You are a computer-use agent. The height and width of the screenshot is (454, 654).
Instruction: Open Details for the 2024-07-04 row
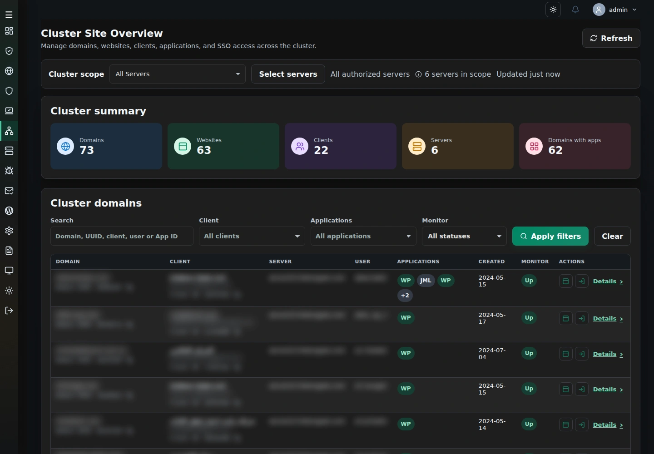tap(608, 354)
